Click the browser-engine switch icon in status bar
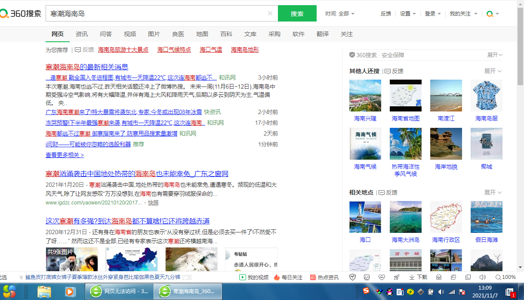The image size is (524, 300). pos(453,277)
